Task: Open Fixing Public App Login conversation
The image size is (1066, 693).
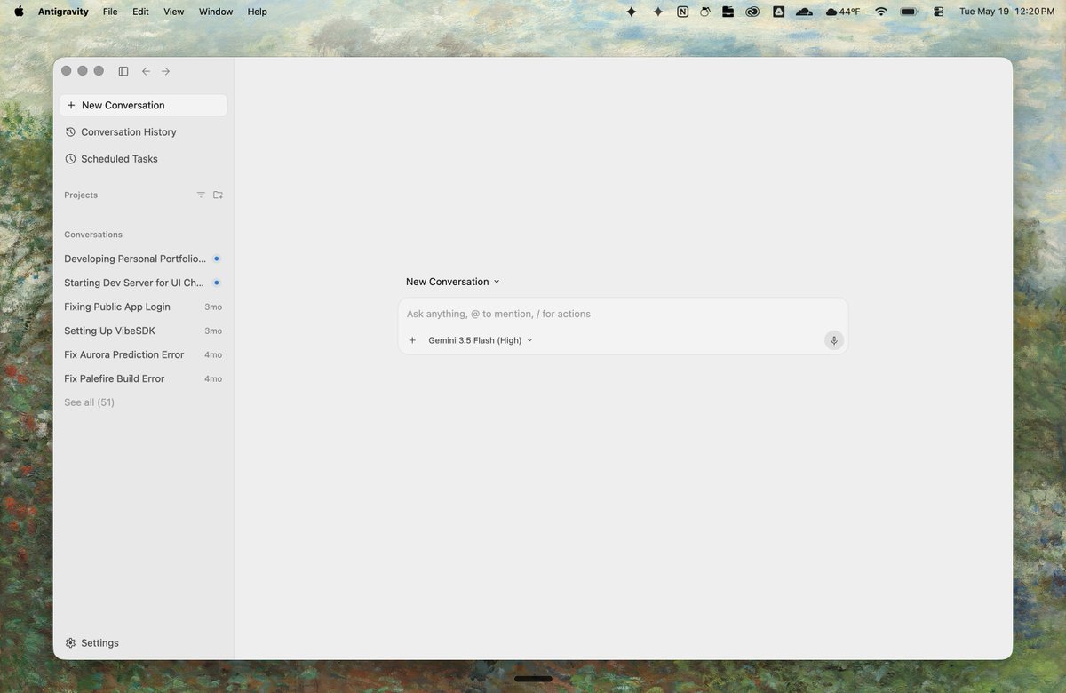Action: click(143, 307)
